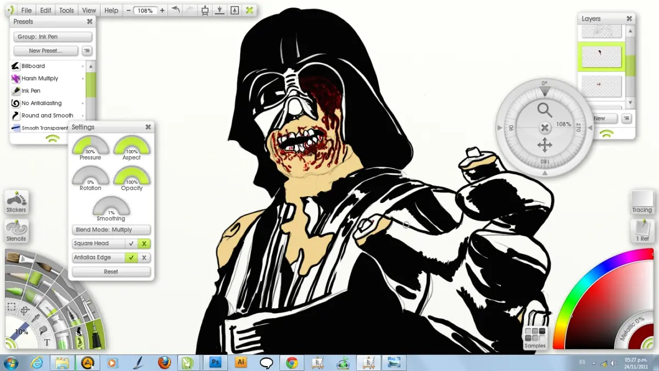Open the Edit menu
Screen dimensions: 659x371
(x=46, y=10)
